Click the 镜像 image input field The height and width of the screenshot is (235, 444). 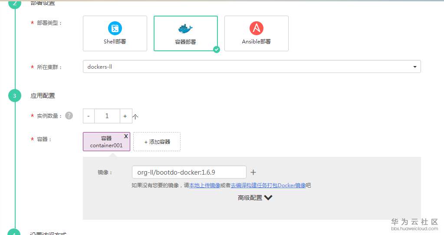click(189, 172)
